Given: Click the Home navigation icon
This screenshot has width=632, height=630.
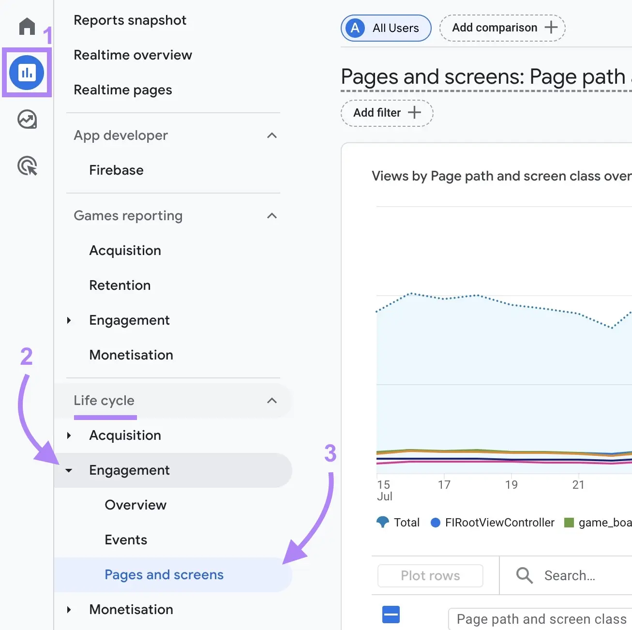Looking at the screenshot, I should [27, 27].
